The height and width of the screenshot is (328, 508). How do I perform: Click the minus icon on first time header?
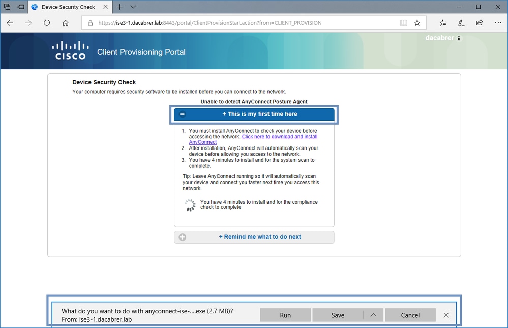[x=183, y=114]
